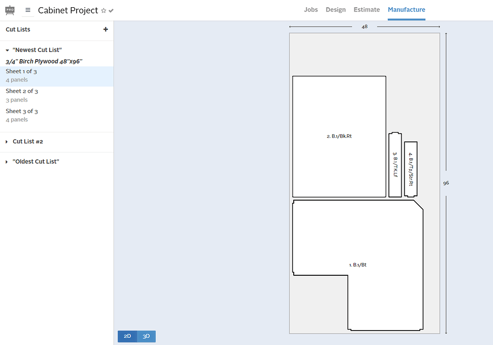Image resolution: width=493 pixels, height=345 pixels.
Task: Open the Jobs tab
Action: click(x=311, y=10)
